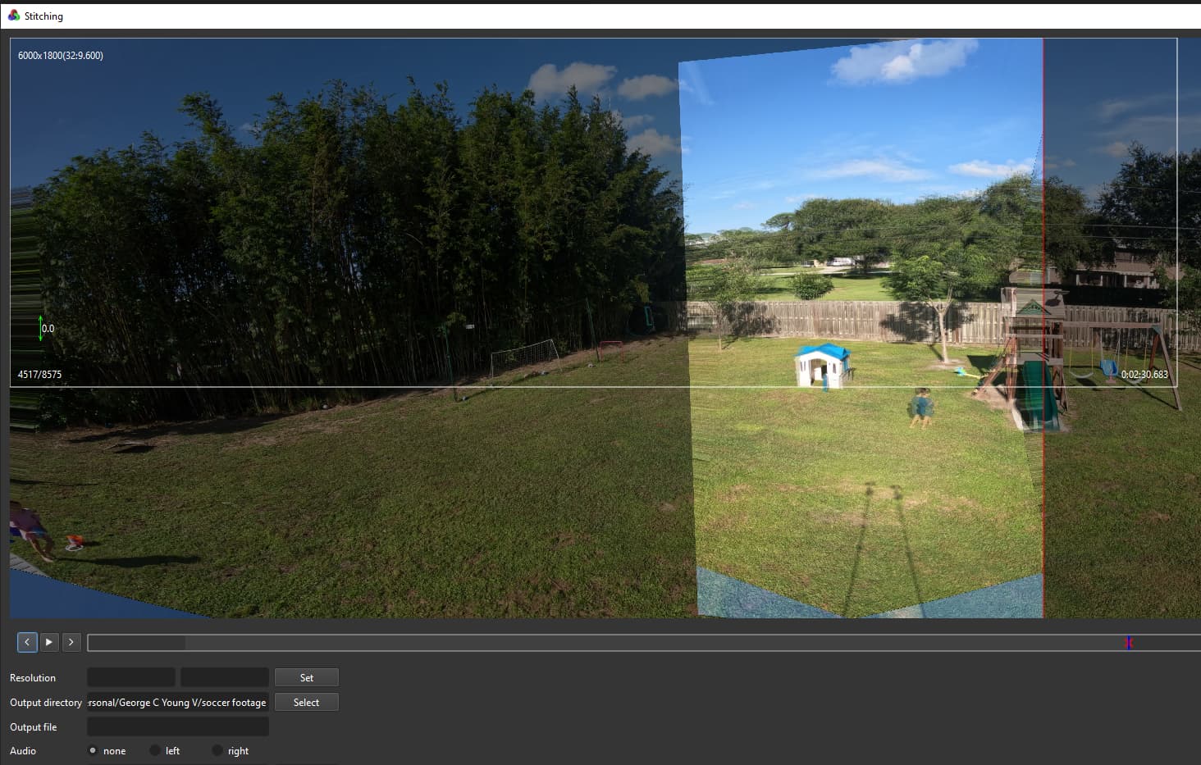1201x765 pixels.
Task: Click the Output directory path field
Action: point(177,702)
